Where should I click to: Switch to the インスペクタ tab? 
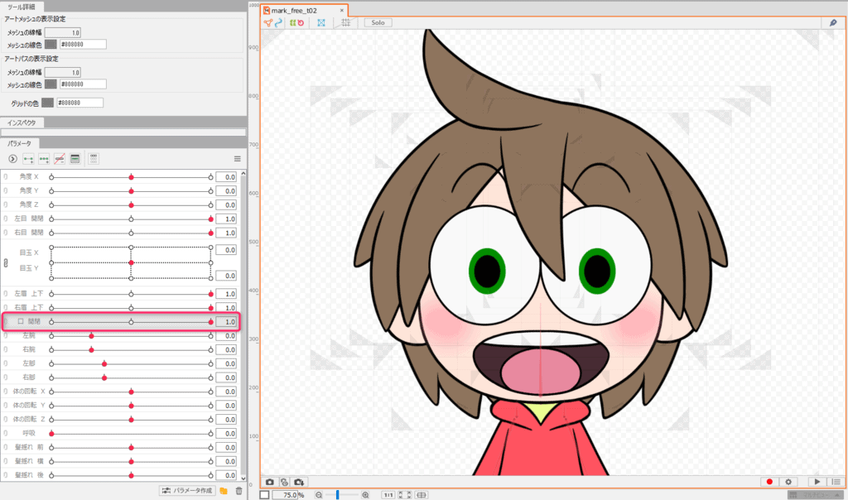click(24, 123)
